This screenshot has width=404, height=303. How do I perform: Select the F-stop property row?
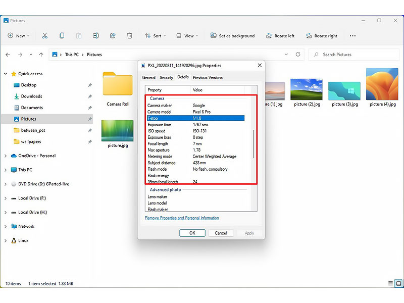195,118
